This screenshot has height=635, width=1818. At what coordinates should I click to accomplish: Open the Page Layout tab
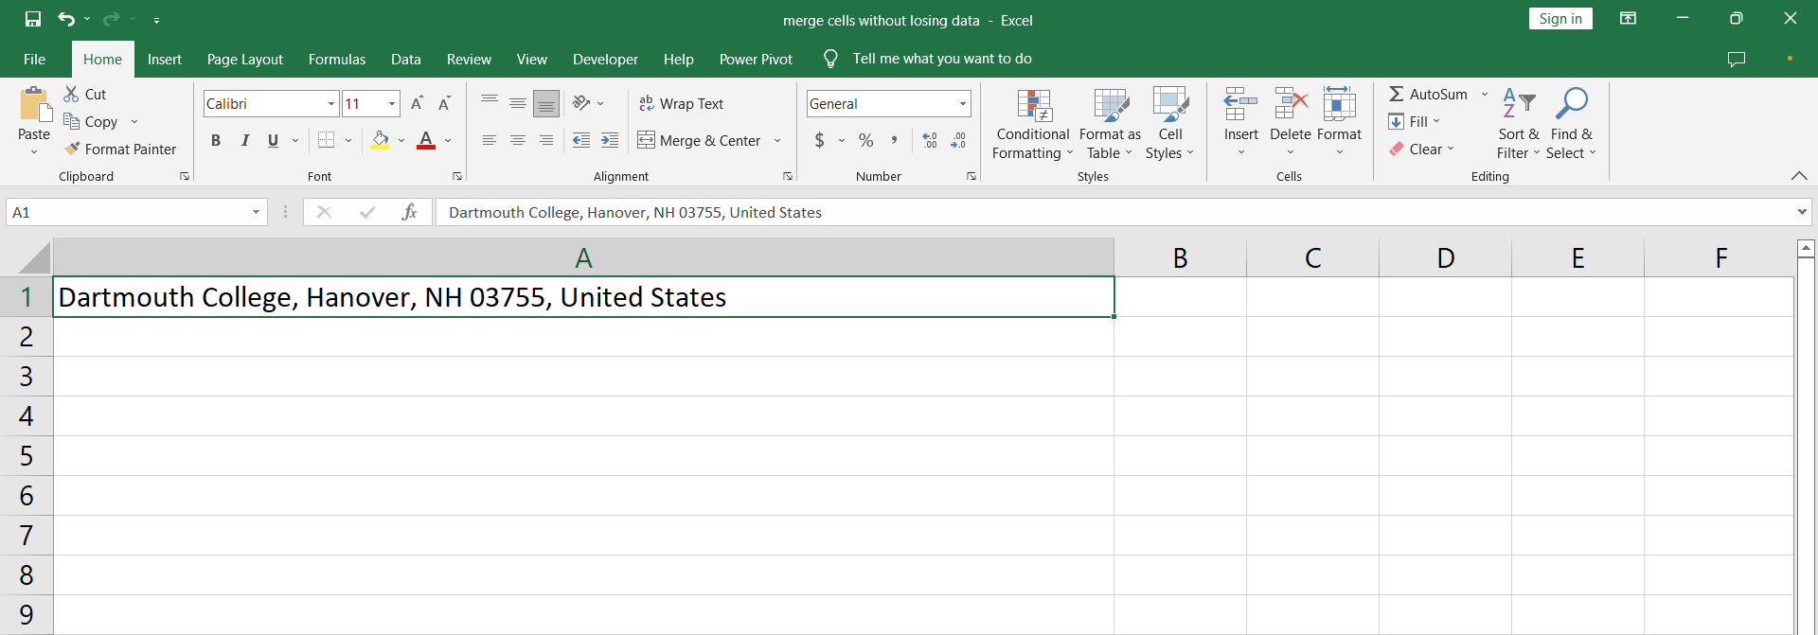tap(244, 59)
